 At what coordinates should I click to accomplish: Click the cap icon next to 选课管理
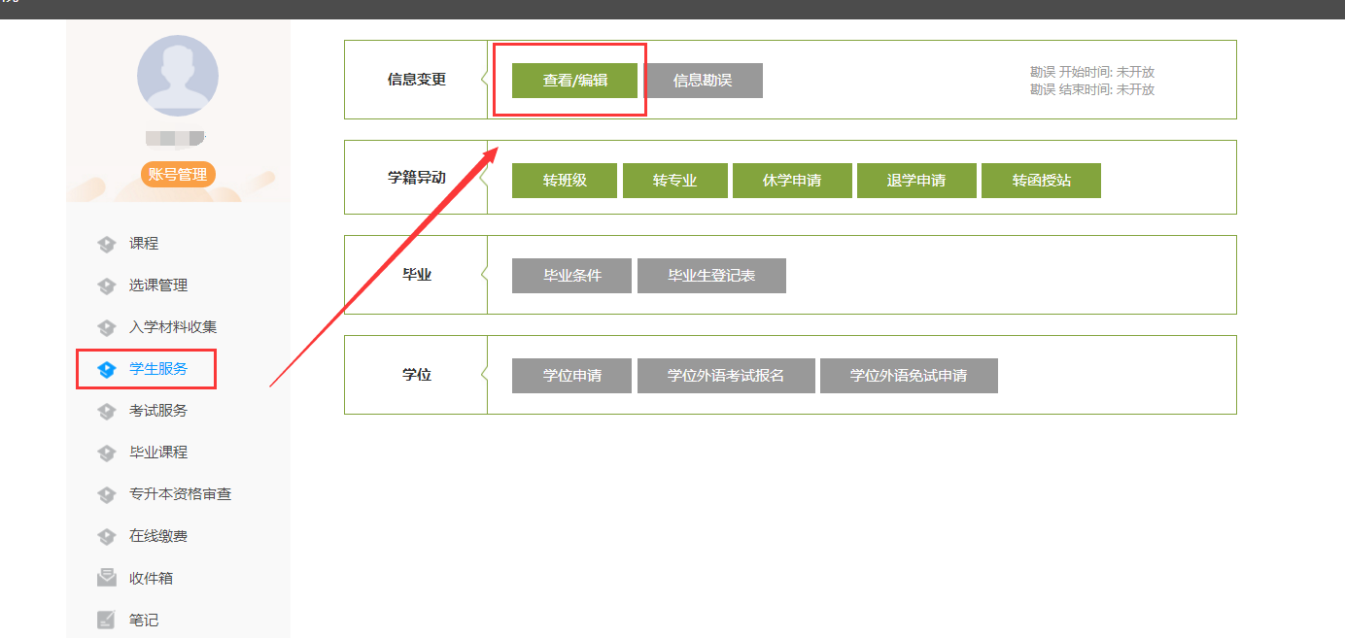tap(107, 285)
